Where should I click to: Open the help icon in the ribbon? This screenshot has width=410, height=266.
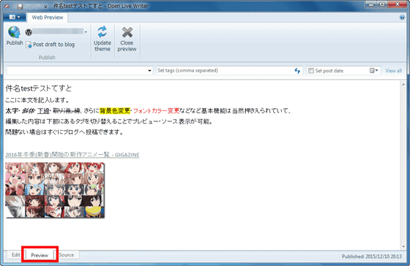click(x=402, y=18)
